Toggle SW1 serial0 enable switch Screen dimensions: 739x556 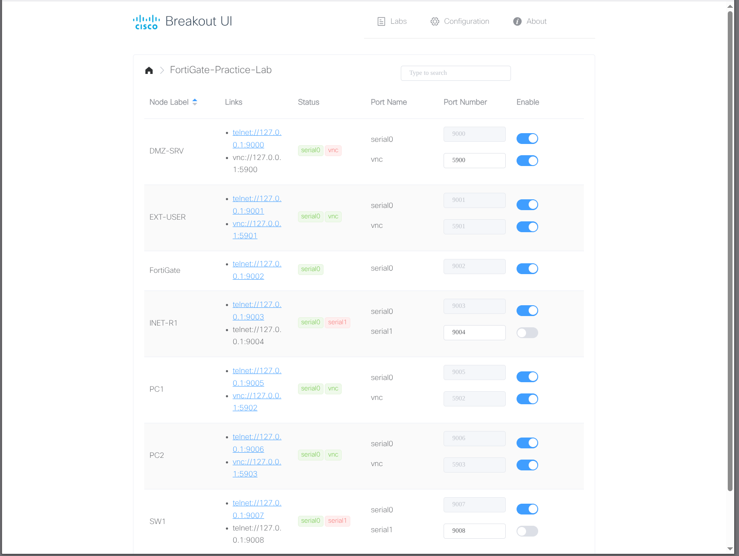[527, 509]
